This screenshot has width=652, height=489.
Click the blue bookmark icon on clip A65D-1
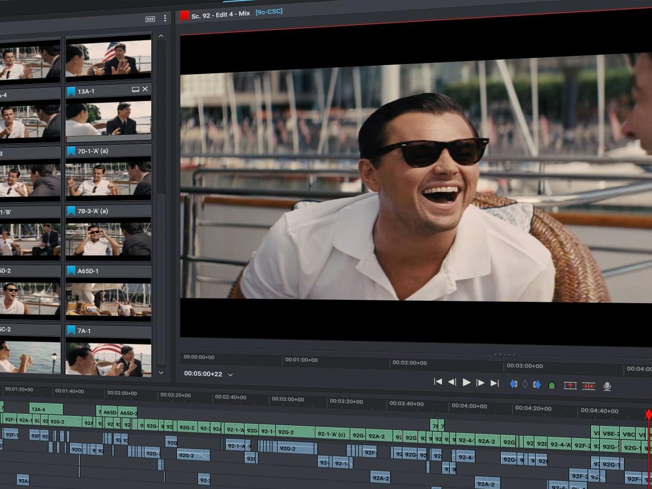click(71, 271)
